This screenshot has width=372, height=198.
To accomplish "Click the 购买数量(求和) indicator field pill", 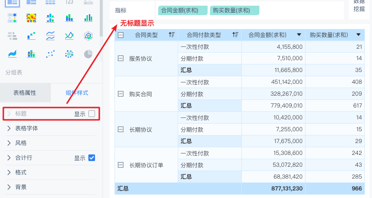I will [x=234, y=10].
